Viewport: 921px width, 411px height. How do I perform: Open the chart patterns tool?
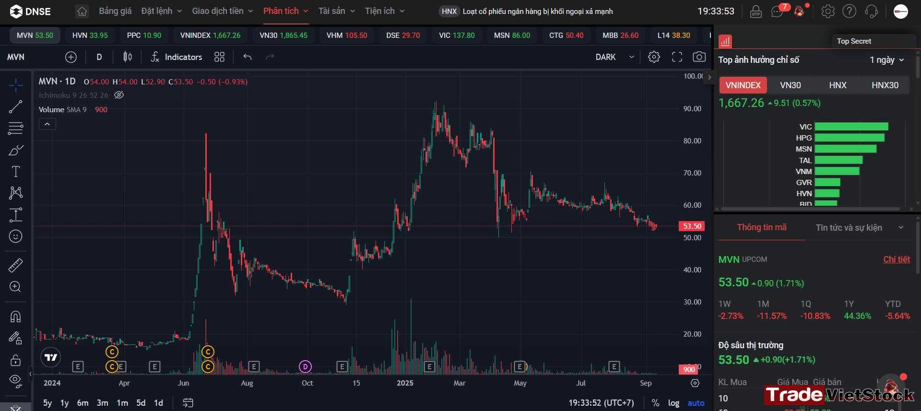point(15,193)
